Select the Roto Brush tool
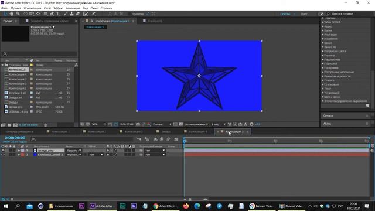The image size is (375, 211). coord(86,14)
